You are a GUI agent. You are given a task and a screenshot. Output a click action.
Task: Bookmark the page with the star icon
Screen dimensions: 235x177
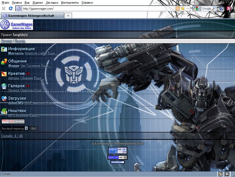[183, 8]
